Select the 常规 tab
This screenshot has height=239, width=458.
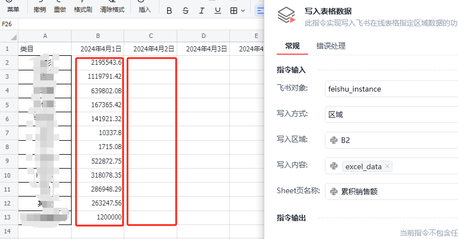(x=292, y=46)
